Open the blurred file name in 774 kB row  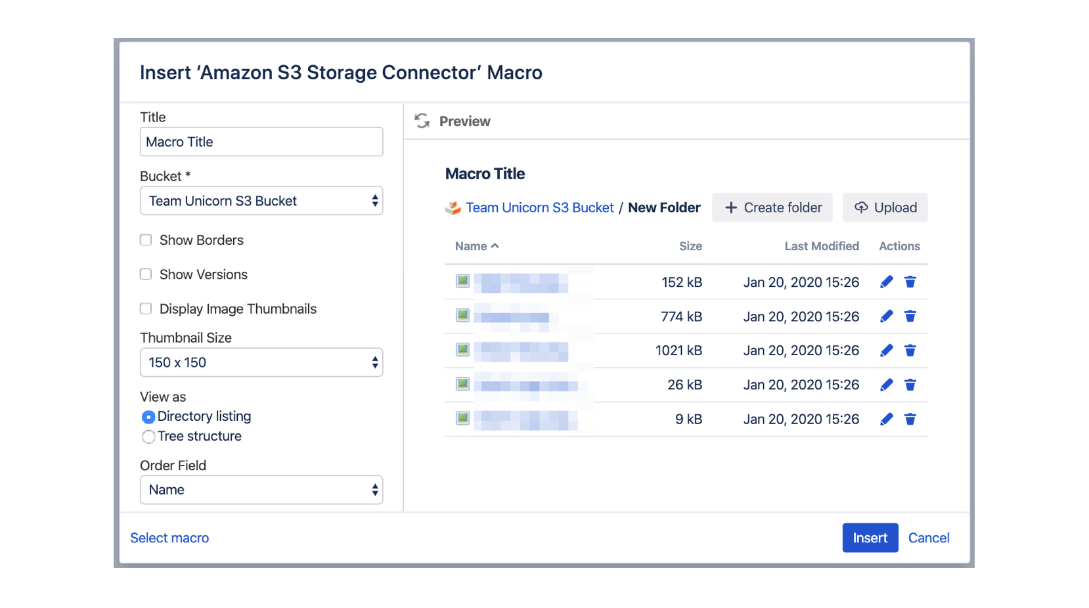[x=516, y=316]
